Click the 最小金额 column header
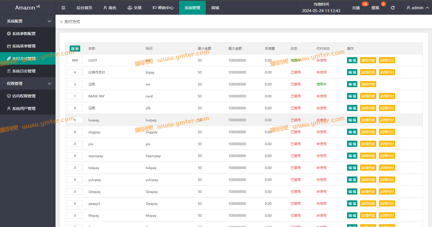This screenshot has width=432, height=227. (x=204, y=49)
